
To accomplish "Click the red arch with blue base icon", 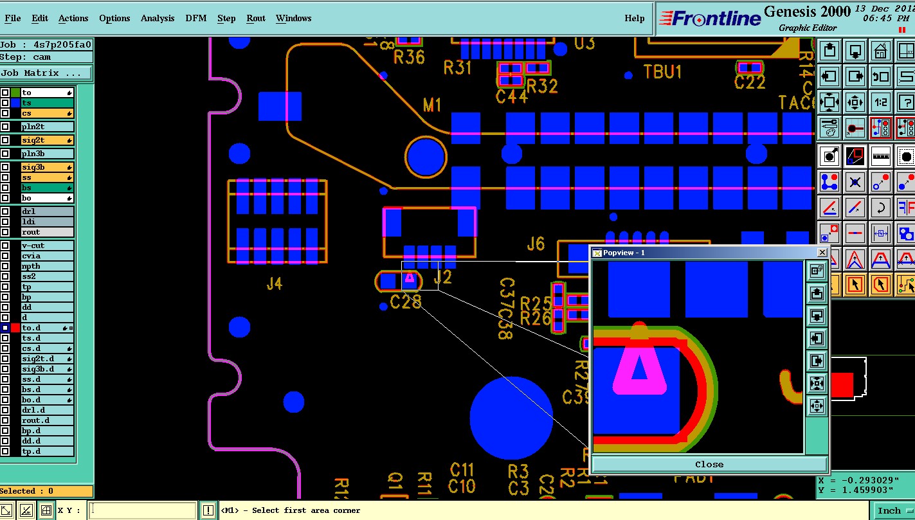I will pos(880,258).
